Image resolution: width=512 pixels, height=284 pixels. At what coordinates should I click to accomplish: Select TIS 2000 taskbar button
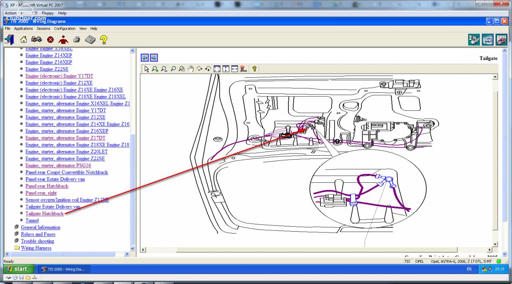[64, 269]
